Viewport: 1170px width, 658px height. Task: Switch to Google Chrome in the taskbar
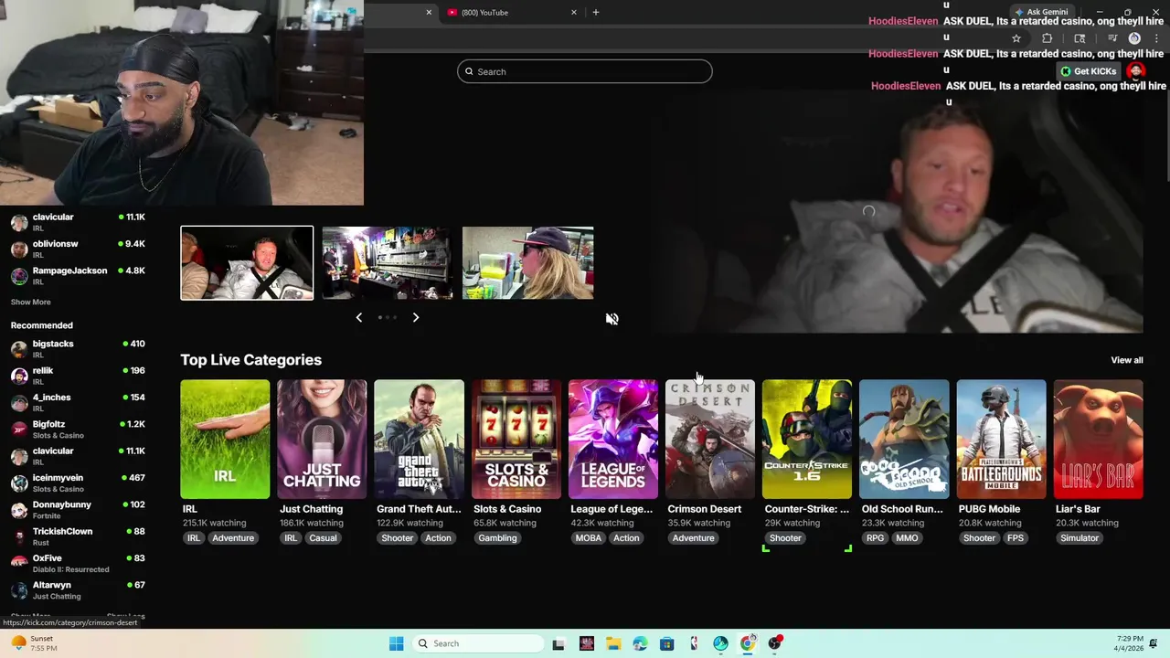click(748, 643)
